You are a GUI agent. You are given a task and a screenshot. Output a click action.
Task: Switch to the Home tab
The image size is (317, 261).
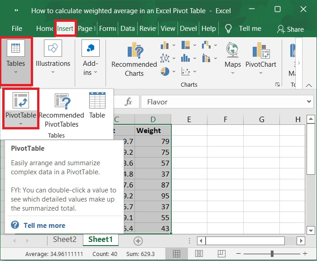point(44,29)
